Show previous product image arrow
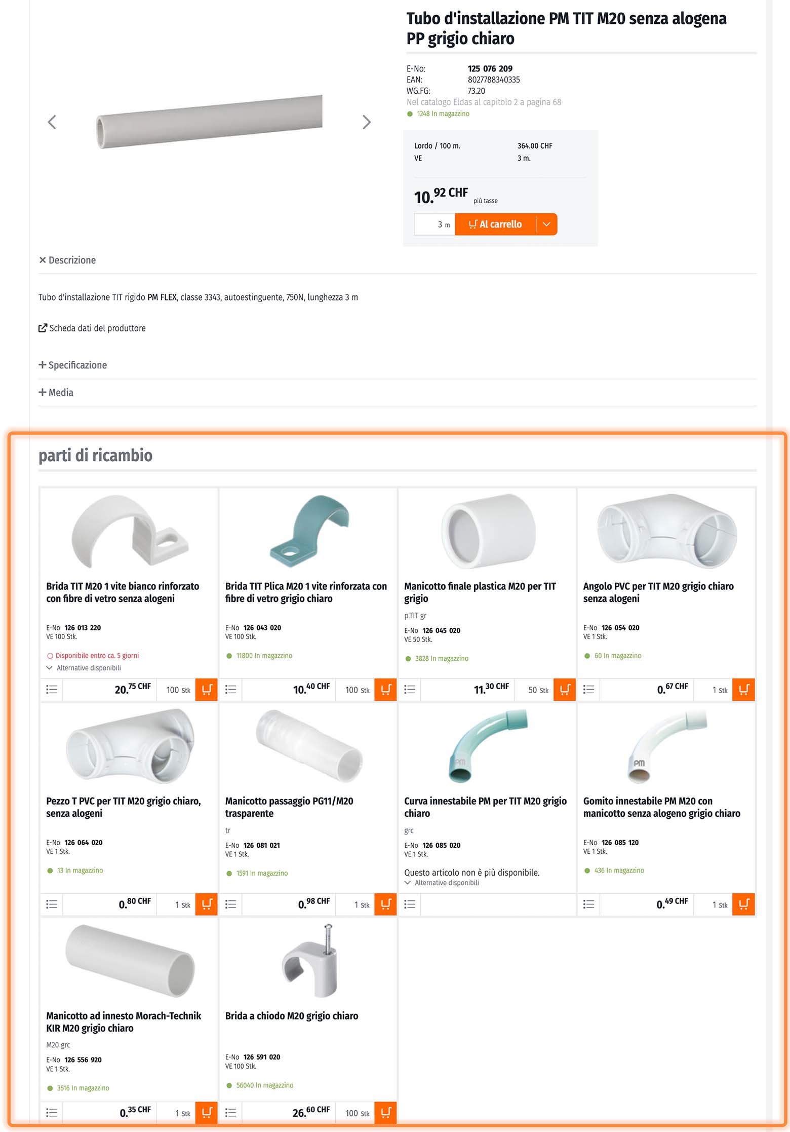This screenshot has height=1132, width=790. [x=52, y=122]
